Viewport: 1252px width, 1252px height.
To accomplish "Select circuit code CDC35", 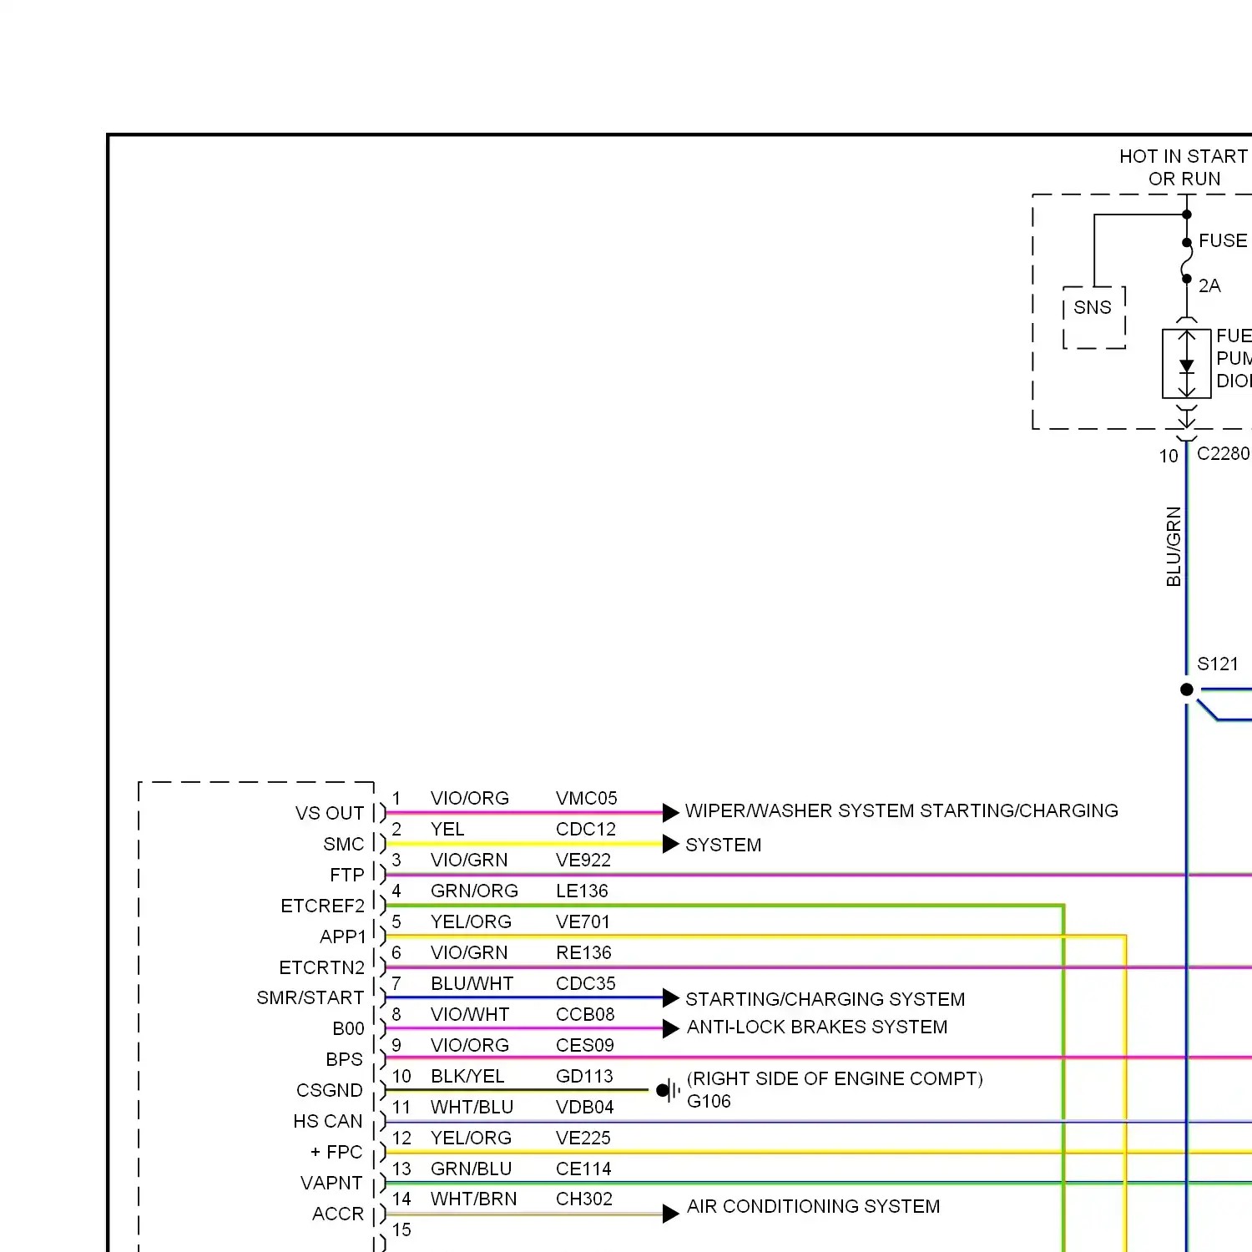I will pyautogui.click(x=586, y=983).
